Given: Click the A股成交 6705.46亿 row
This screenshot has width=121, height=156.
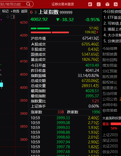Looking at the screenshot, I should point(65,44).
